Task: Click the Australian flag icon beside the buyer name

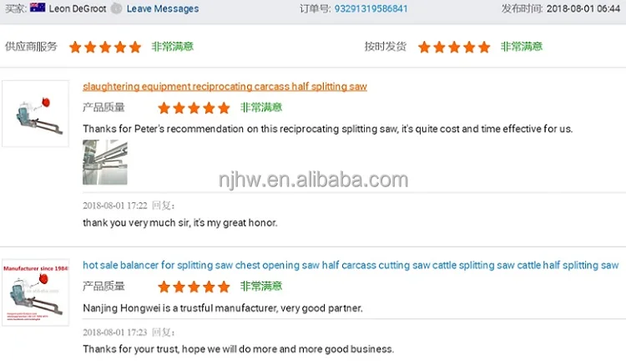Action: (x=38, y=8)
